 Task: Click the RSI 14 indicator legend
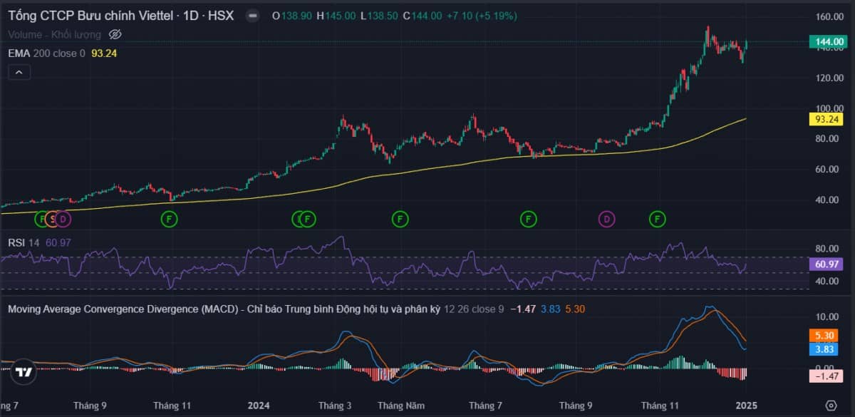pos(24,243)
